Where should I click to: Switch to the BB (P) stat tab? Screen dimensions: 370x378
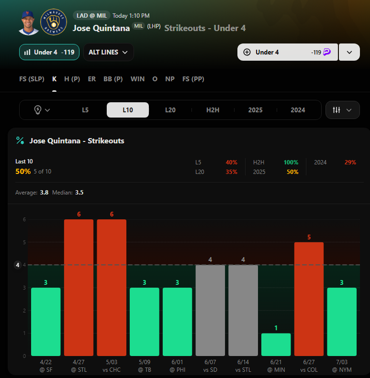(113, 79)
